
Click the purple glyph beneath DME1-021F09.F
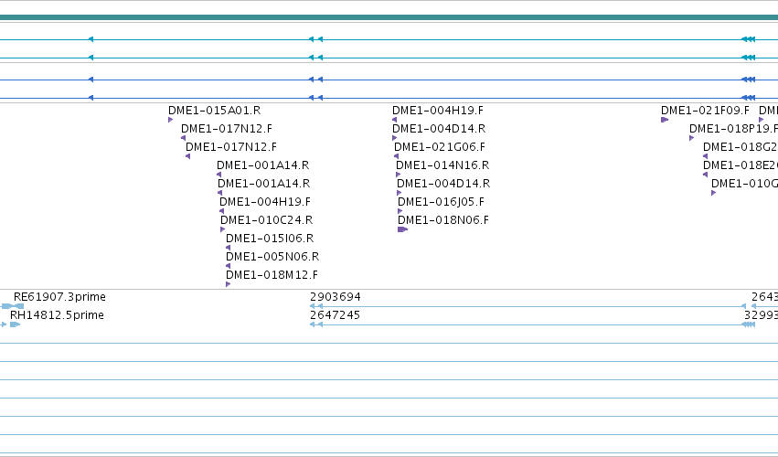(x=665, y=120)
